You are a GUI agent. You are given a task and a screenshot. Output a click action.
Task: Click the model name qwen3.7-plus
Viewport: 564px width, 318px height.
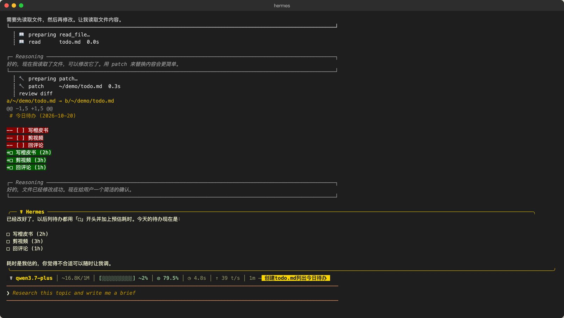(34, 278)
